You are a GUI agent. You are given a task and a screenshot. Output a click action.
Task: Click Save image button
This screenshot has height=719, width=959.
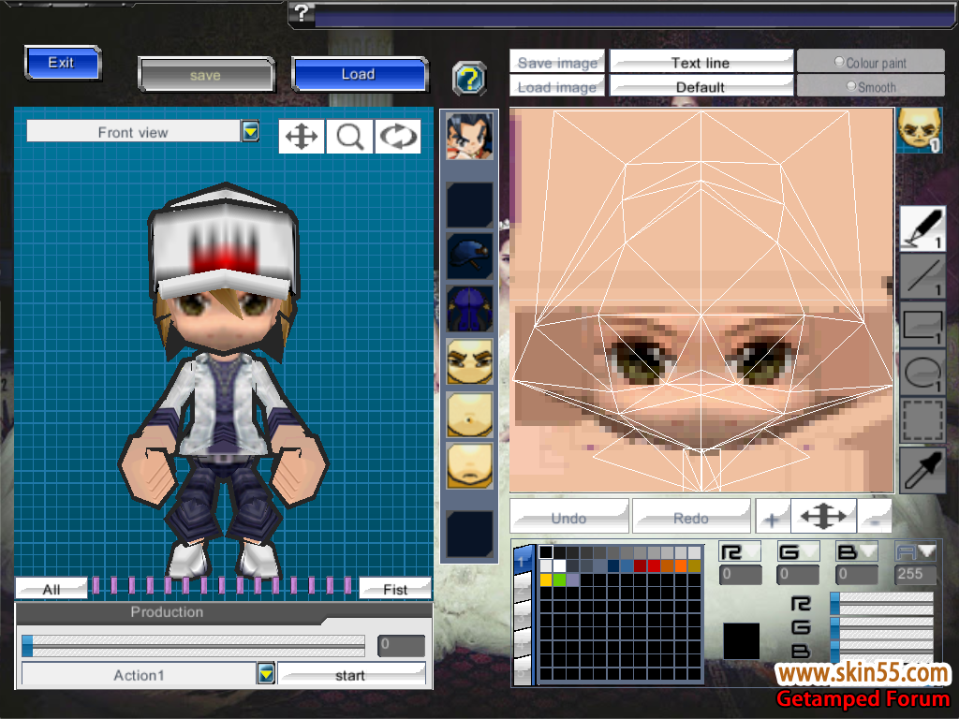[x=557, y=62]
